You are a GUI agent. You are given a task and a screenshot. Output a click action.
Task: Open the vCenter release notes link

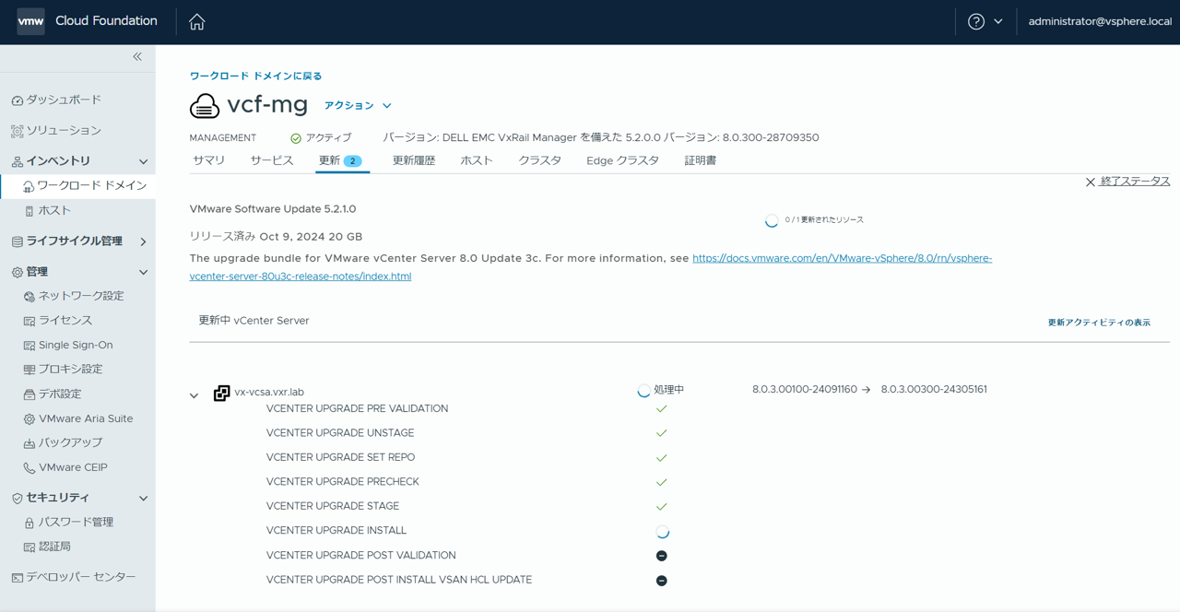pos(841,259)
